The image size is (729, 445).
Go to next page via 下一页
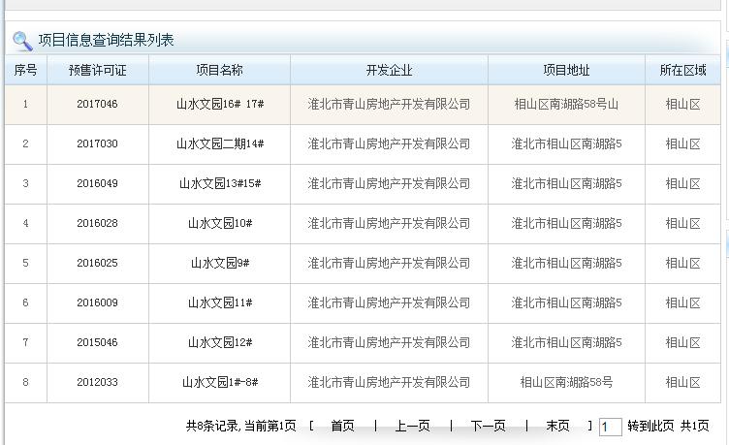488,426
